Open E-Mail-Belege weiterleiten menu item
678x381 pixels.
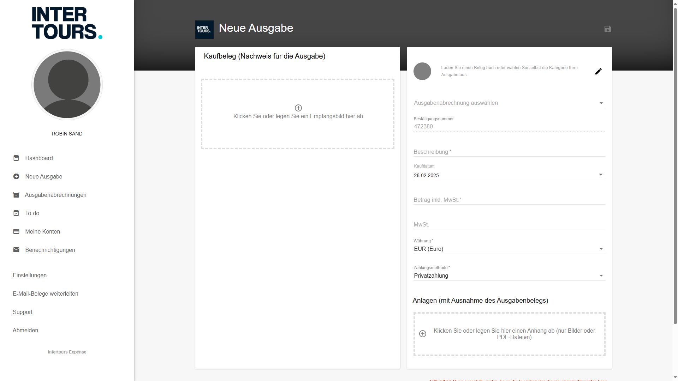46,294
